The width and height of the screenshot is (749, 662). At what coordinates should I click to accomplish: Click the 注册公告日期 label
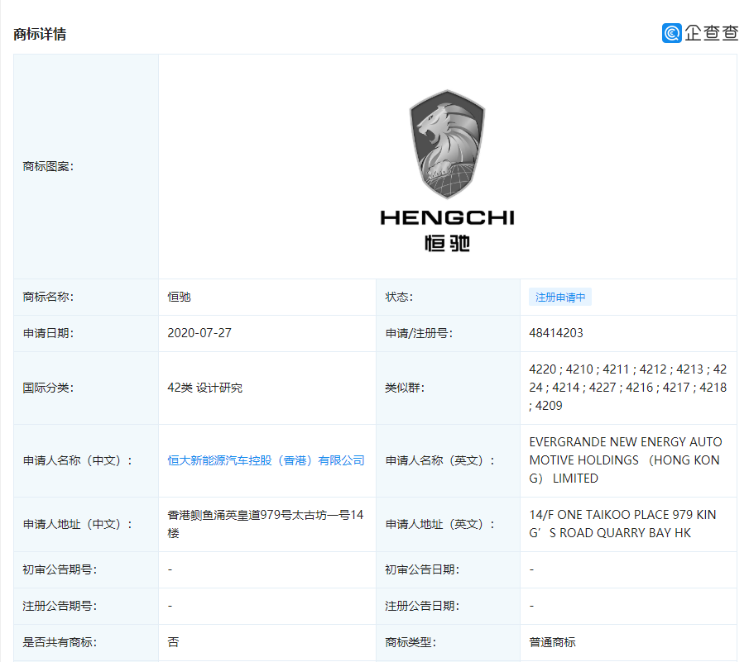click(x=422, y=606)
